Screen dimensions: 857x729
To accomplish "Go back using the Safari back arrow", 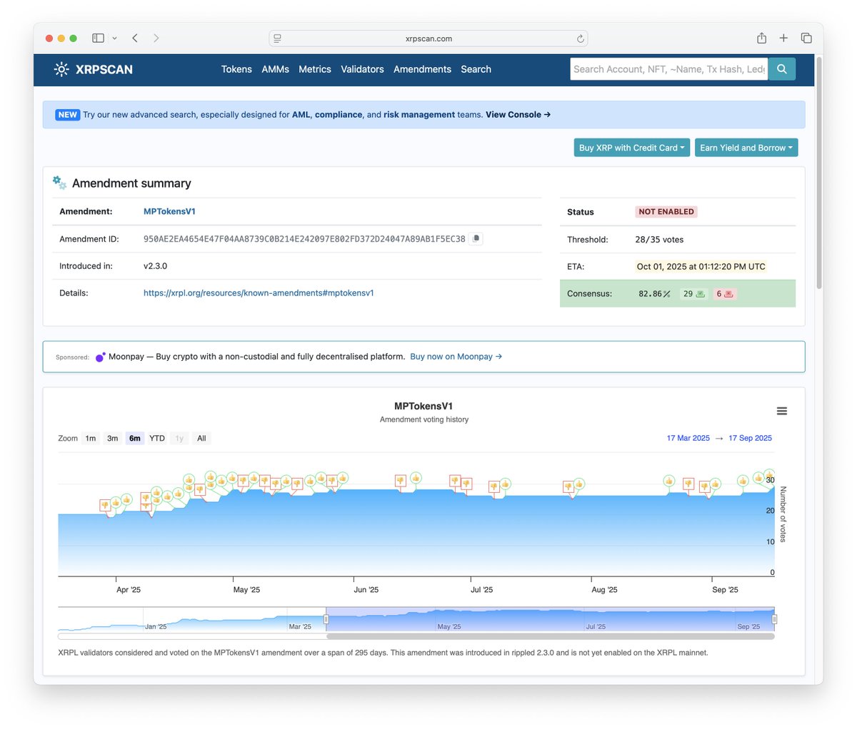I will click(x=134, y=38).
